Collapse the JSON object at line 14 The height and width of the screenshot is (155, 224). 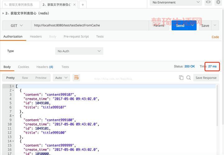[x=13, y=141]
